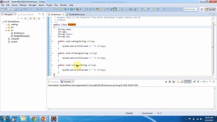
Task: Open the Open Console dropdown arrow
Action: point(207,82)
